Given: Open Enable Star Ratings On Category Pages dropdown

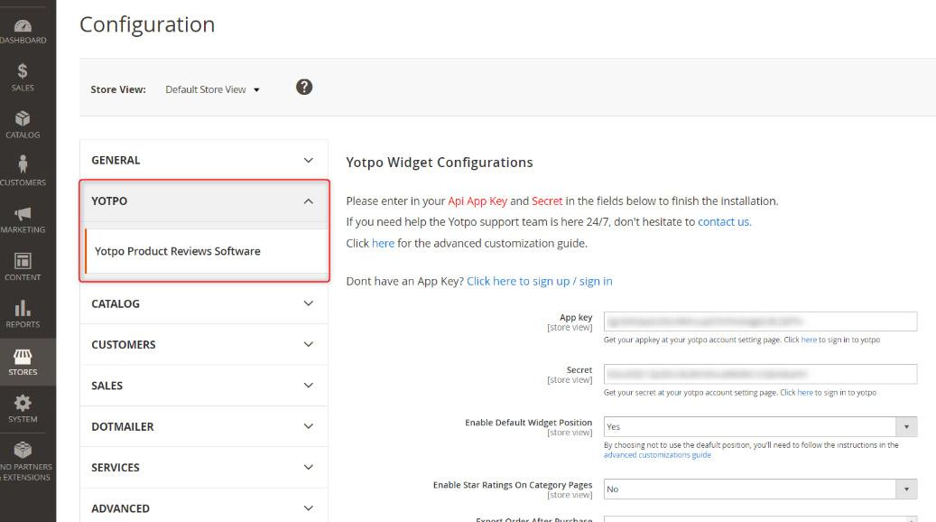Looking at the screenshot, I should (x=760, y=489).
